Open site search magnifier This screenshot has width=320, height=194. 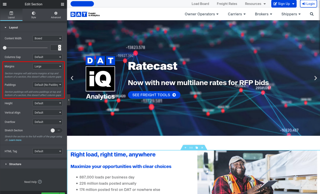312,14
